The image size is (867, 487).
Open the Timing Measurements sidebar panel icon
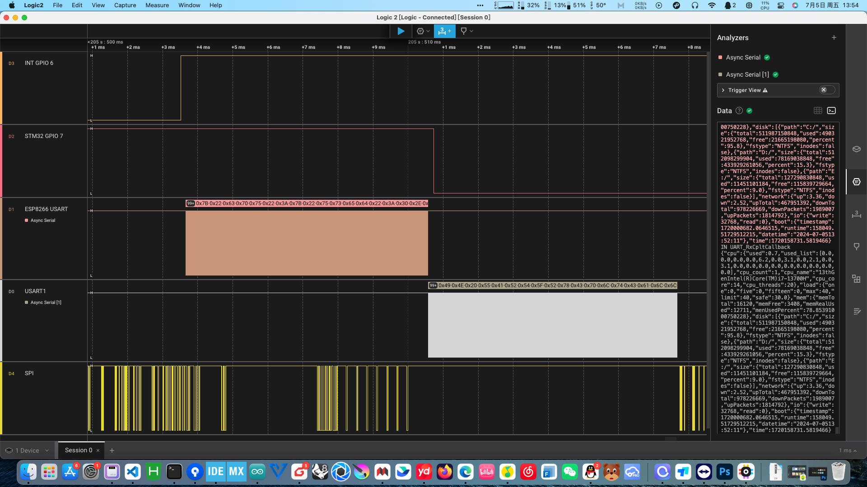point(856,214)
